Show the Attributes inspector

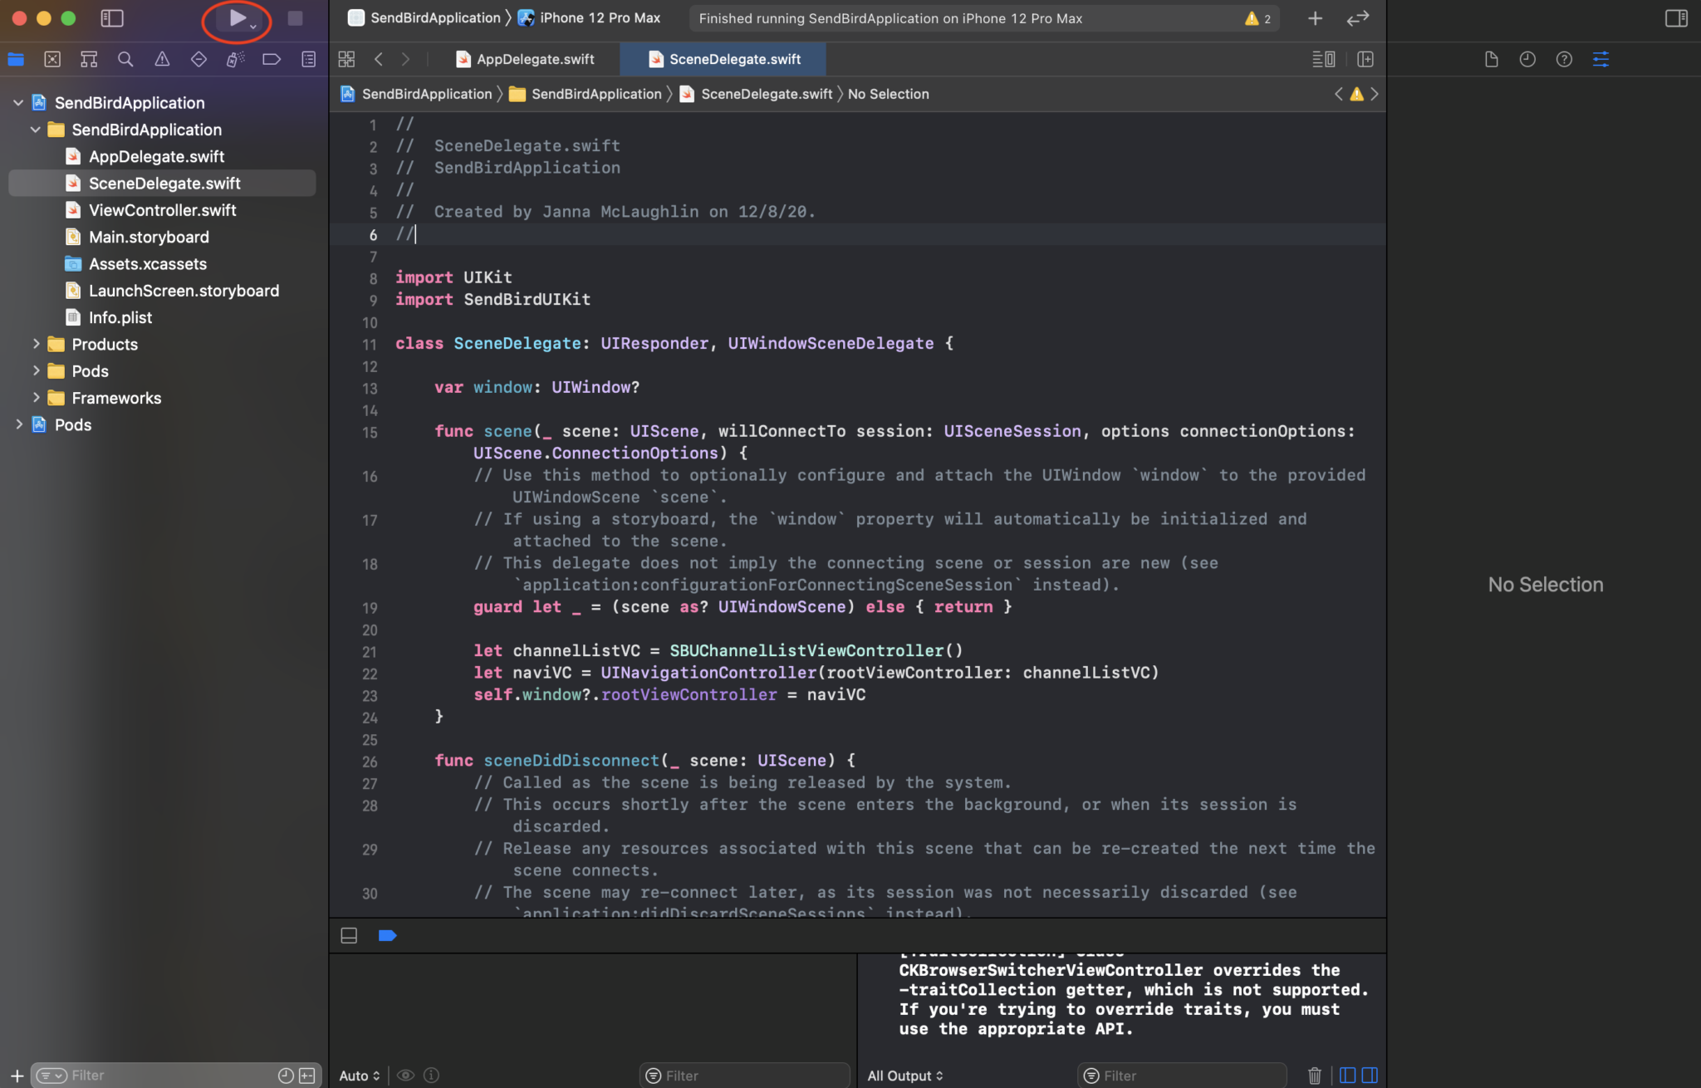coord(1601,59)
